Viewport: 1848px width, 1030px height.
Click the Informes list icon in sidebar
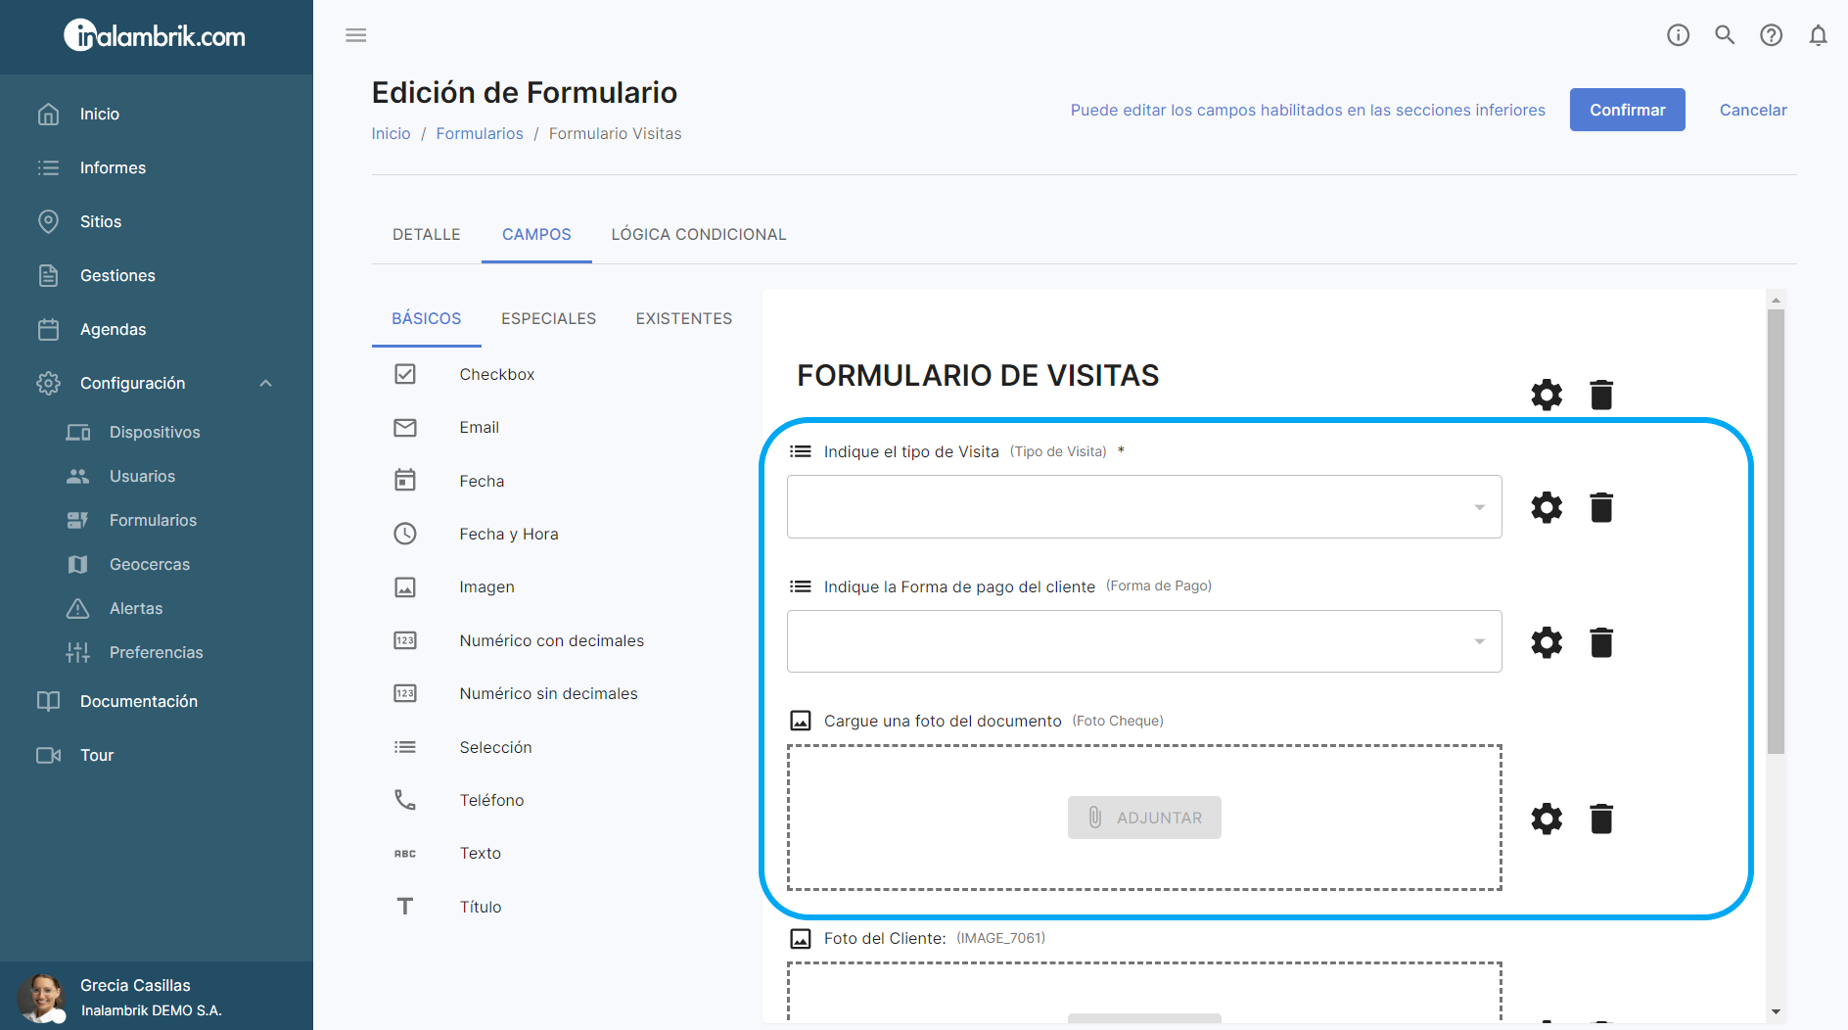[48, 167]
